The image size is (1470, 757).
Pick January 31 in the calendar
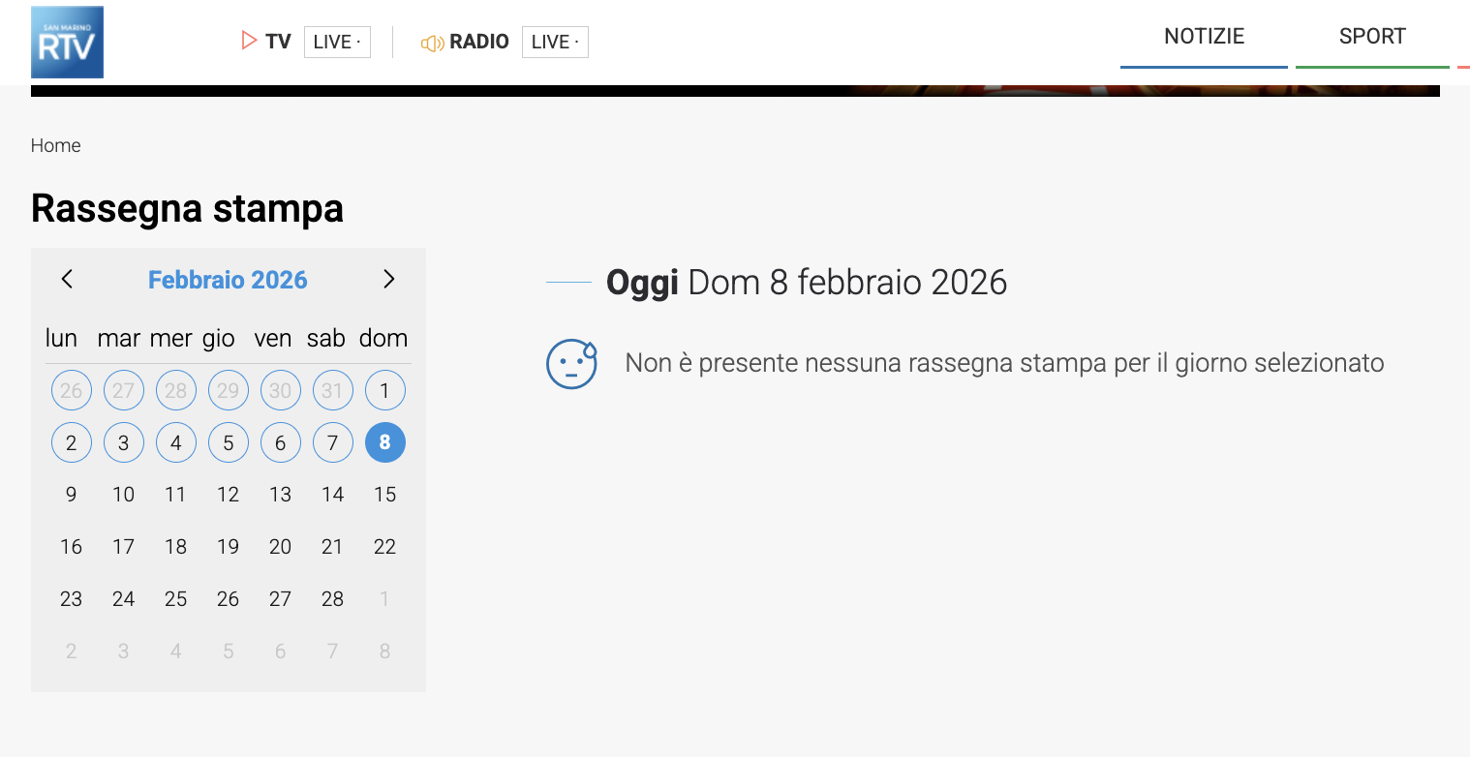tap(332, 391)
